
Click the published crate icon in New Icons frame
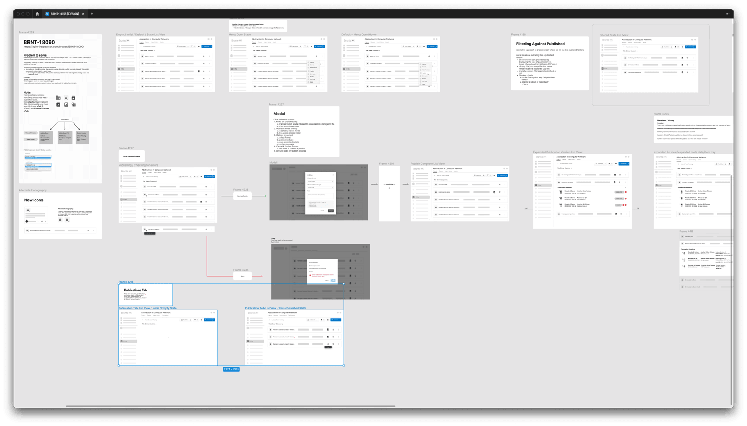[67, 220]
